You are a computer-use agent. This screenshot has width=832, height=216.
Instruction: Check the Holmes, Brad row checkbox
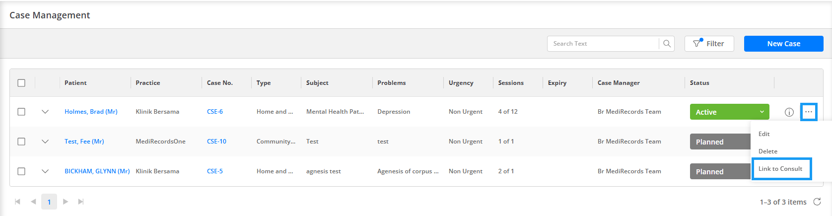coord(21,112)
